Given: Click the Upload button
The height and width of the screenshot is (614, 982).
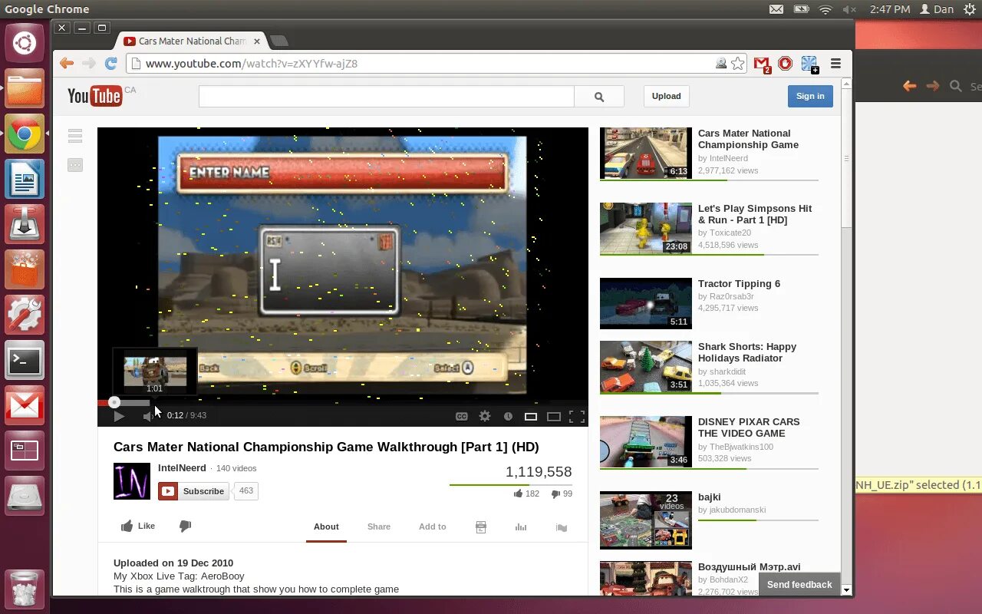Looking at the screenshot, I should click(666, 96).
